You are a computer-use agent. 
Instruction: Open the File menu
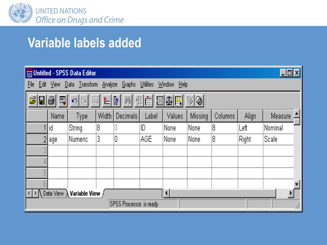coord(31,84)
